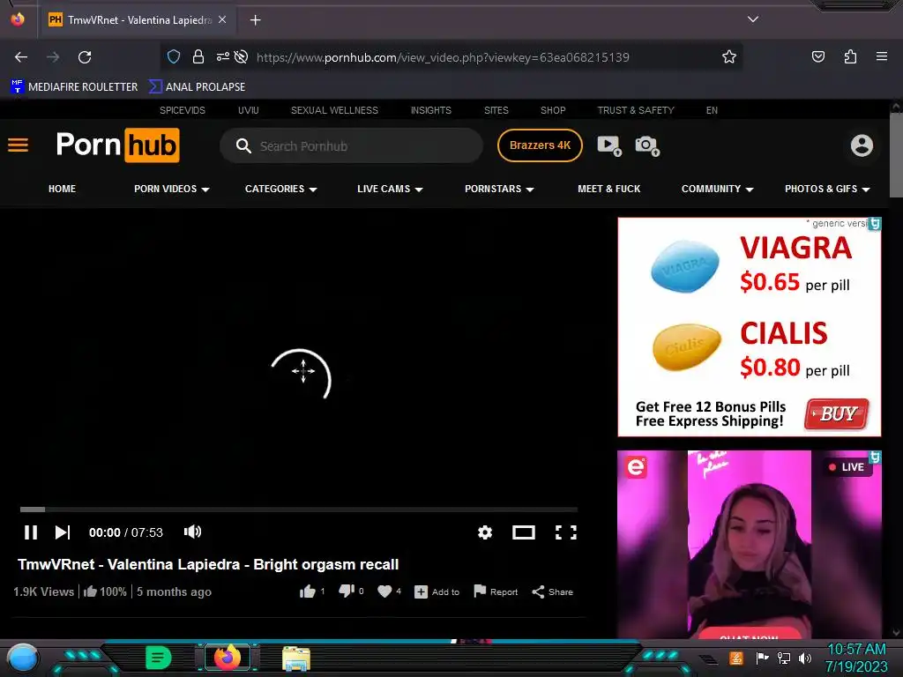Open the Share options
Viewport: 903px width, 677px height.
(x=552, y=591)
